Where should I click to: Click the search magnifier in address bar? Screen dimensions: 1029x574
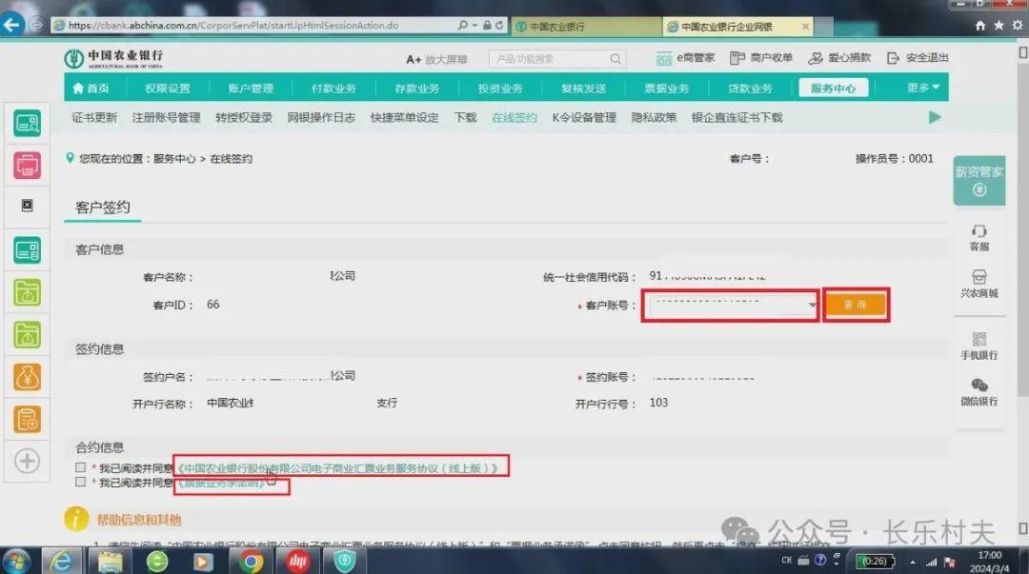[x=463, y=25]
